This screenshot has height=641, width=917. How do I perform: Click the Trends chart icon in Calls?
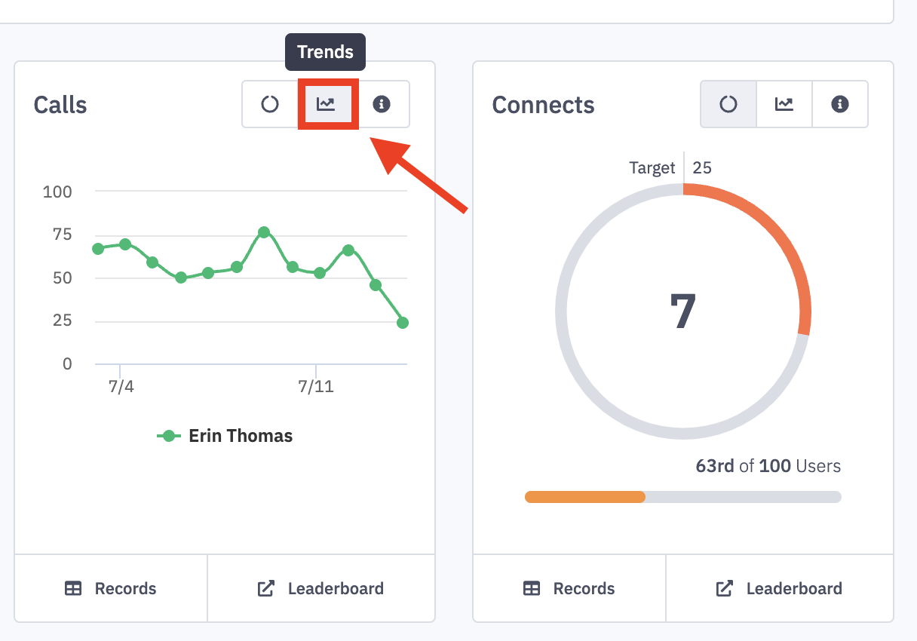point(326,104)
